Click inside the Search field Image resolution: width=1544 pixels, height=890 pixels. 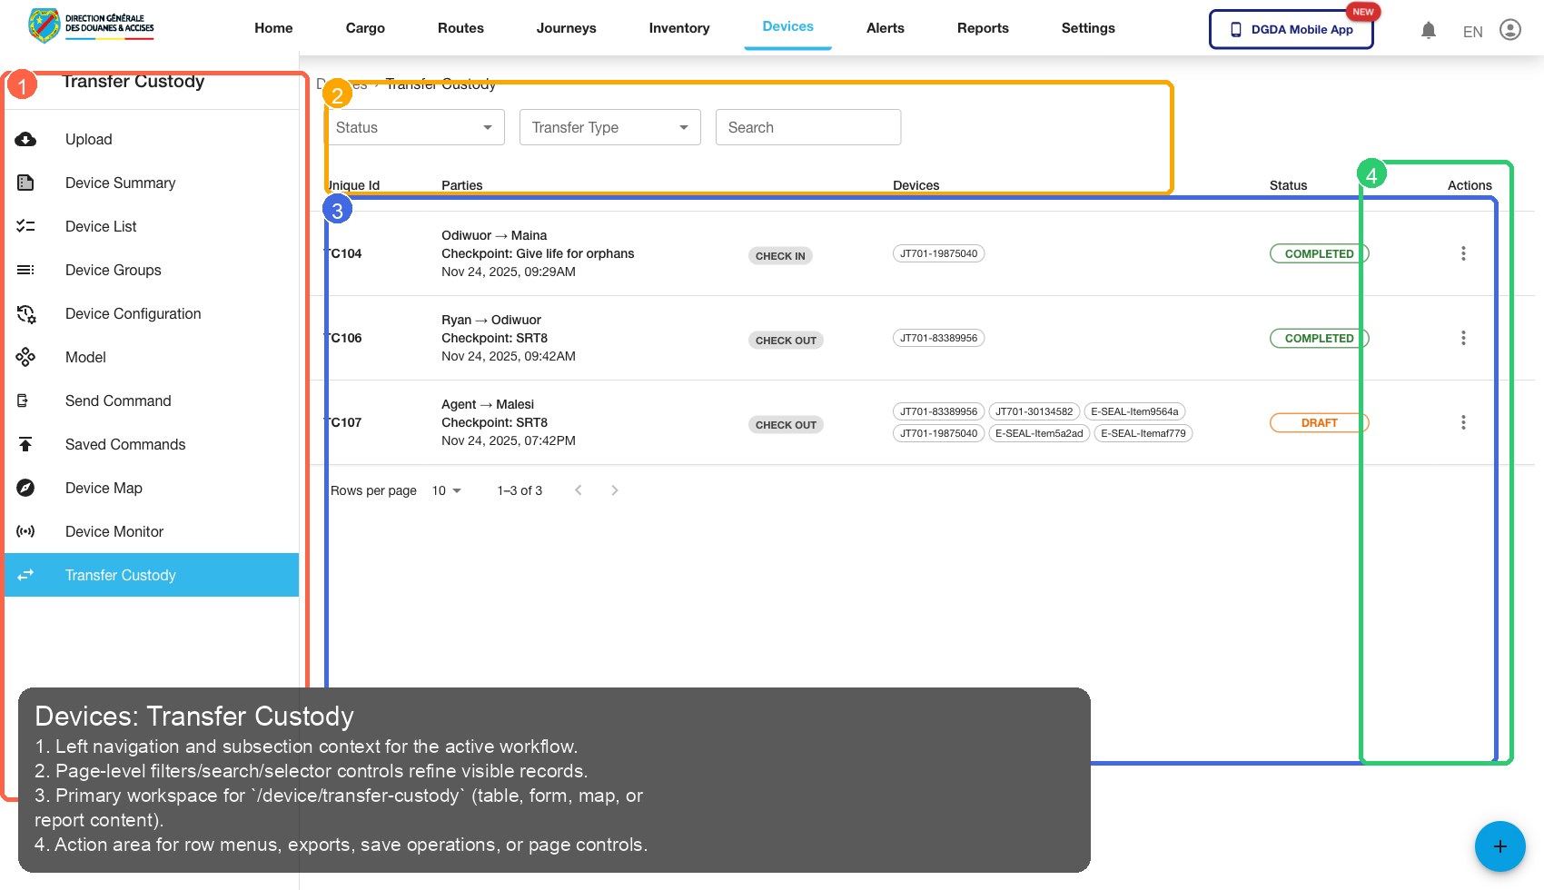[807, 127]
